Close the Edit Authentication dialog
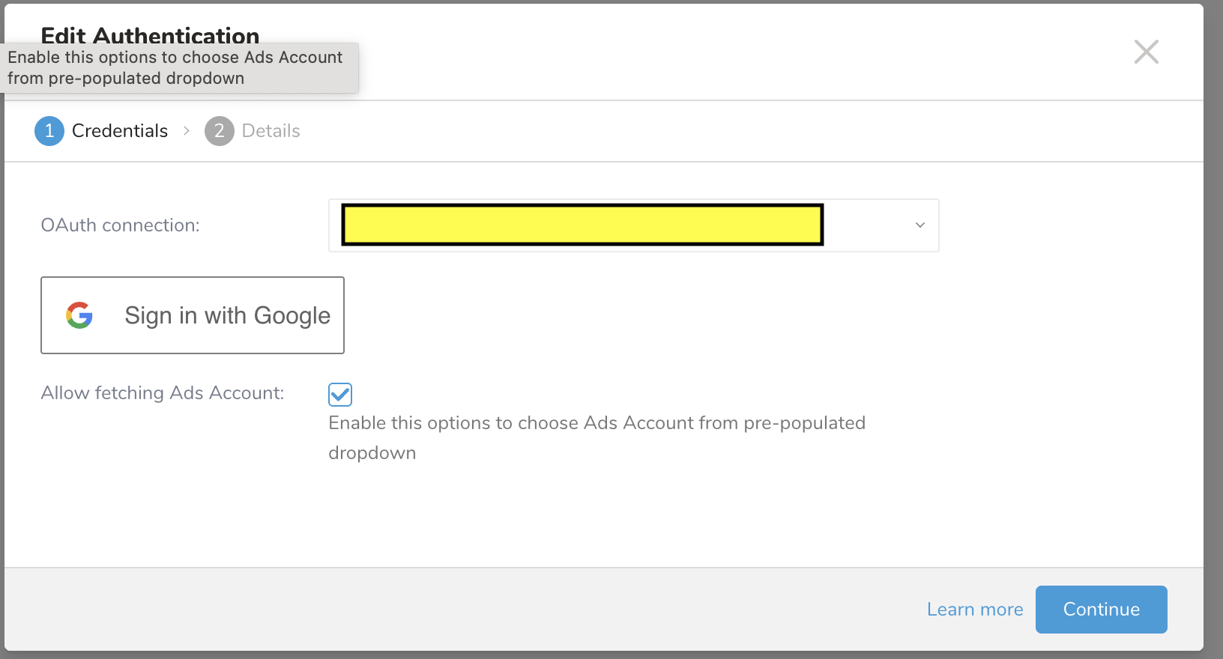1223x659 pixels. click(1146, 52)
